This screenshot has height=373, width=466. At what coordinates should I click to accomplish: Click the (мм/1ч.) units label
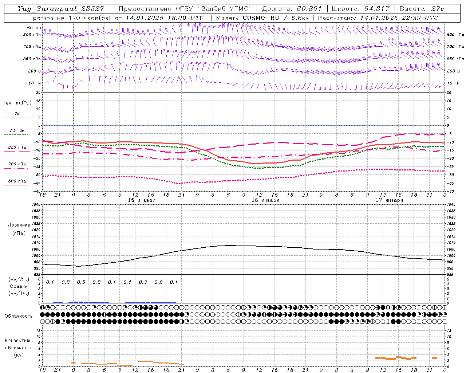tap(19, 293)
